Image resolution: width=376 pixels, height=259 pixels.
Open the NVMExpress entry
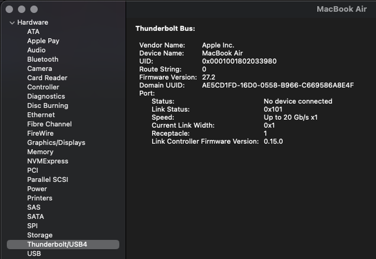pyautogui.click(x=48, y=161)
